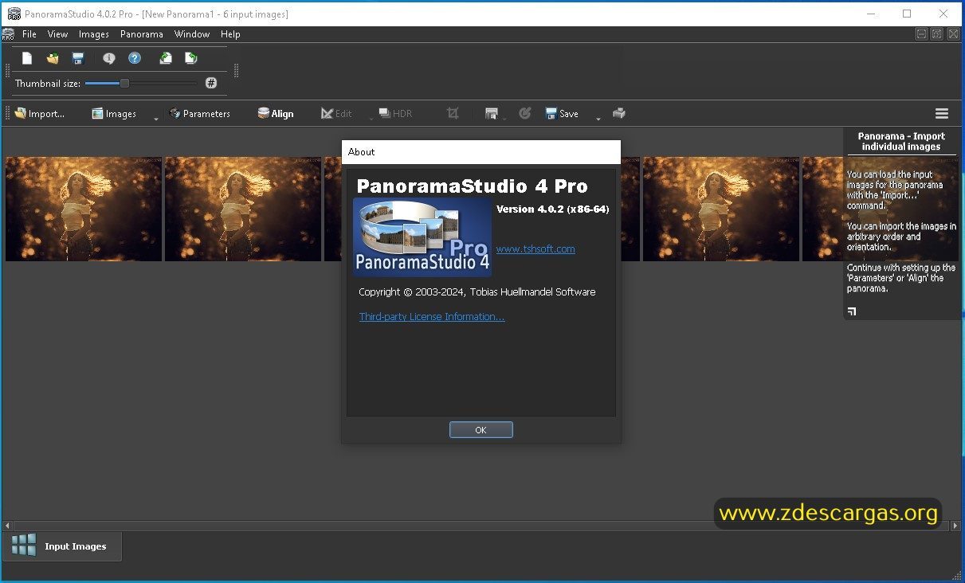Click the Copyright 2003-2024 Tobias Huellmandel text

tap(477, 292)
